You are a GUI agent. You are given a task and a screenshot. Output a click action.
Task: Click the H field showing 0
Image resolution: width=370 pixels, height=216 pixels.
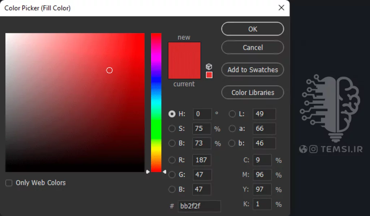(202, 114)
